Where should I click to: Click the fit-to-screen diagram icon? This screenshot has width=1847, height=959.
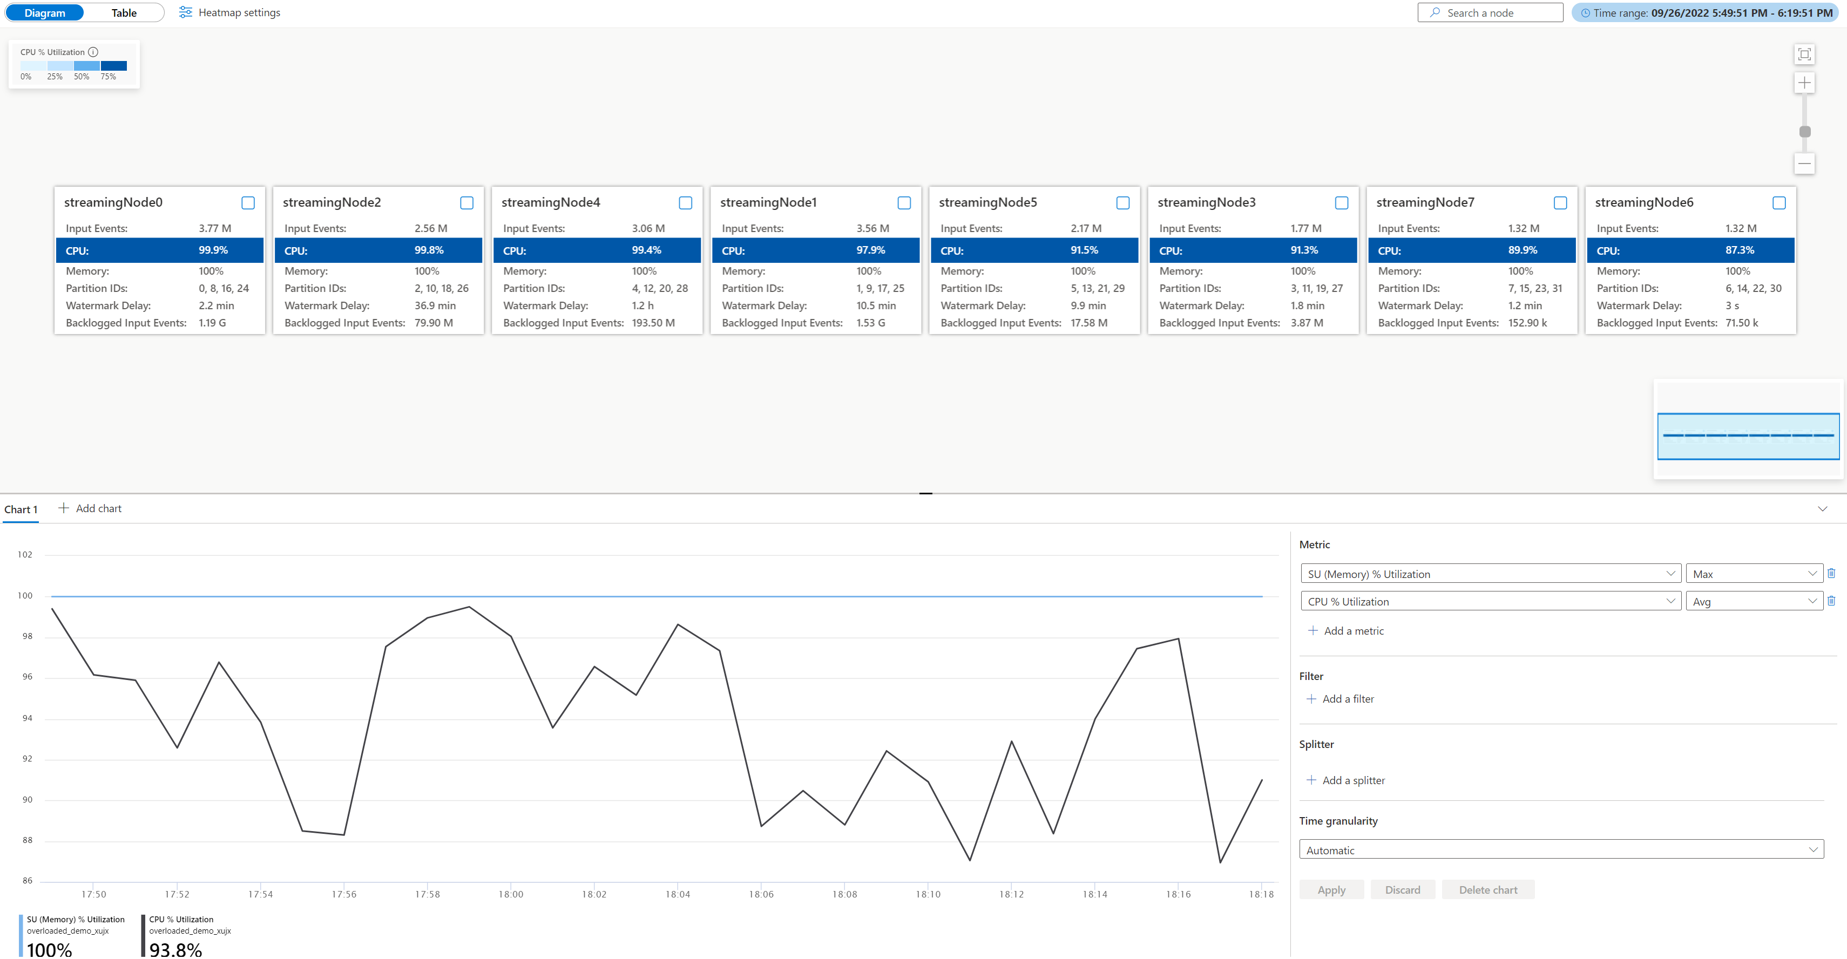click(1804, 55)
